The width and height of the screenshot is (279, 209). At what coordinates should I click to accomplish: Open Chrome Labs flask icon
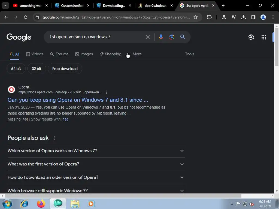tap(224, 17)
